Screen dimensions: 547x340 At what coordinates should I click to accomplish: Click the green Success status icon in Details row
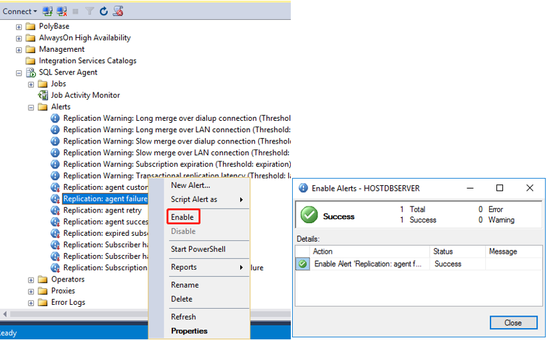pos(303,264)
